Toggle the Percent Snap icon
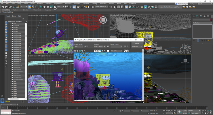Screen dimensions: 213x115 click(85, 7)
